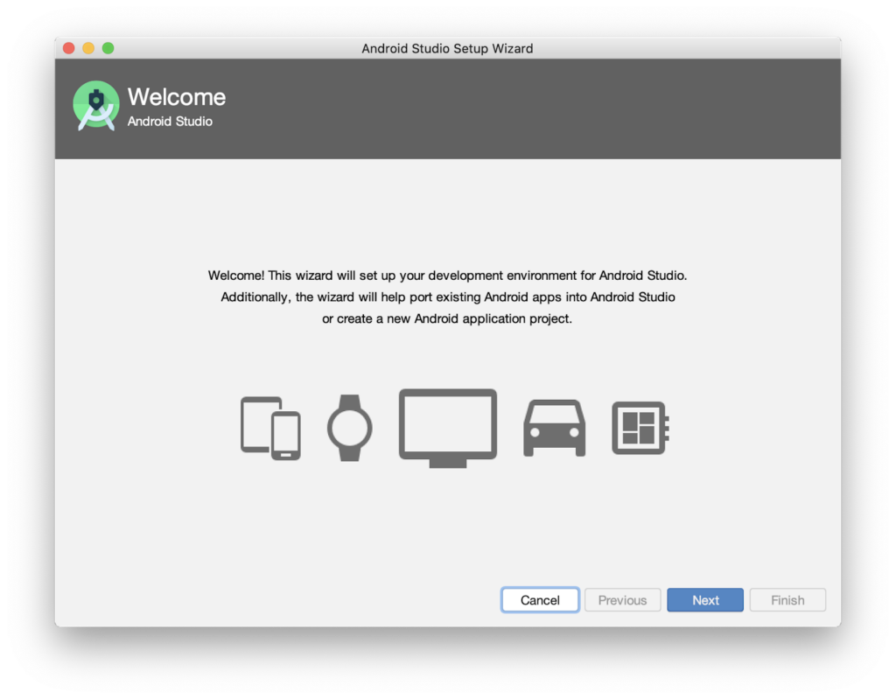Click the greyed-out Finish button
This screenshot has height=699, width=896.
(787, 600)
